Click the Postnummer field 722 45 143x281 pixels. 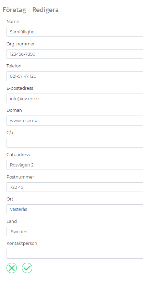point(75,187)
